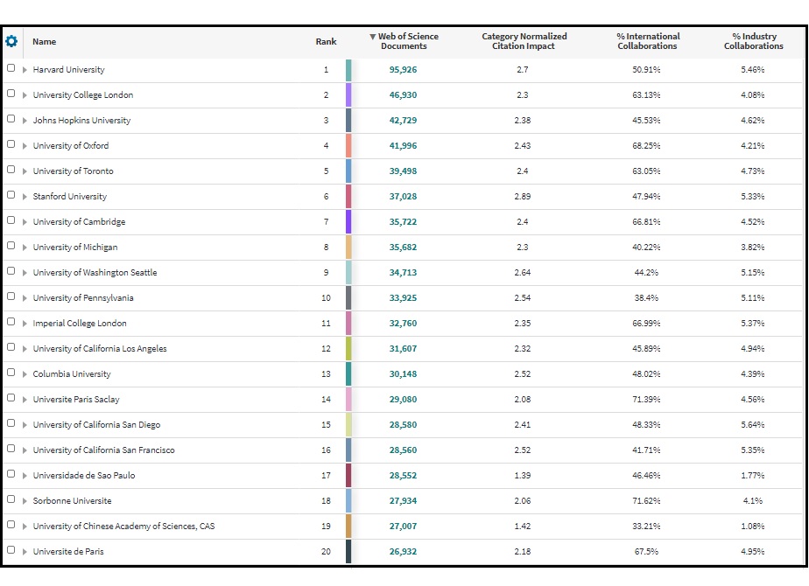Expand University of Chinese Academy of Sciences row
This screenshot has width=809, height=586.
(25, 527)
